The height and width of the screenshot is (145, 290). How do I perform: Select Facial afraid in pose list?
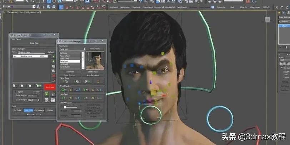coord(70,56)
